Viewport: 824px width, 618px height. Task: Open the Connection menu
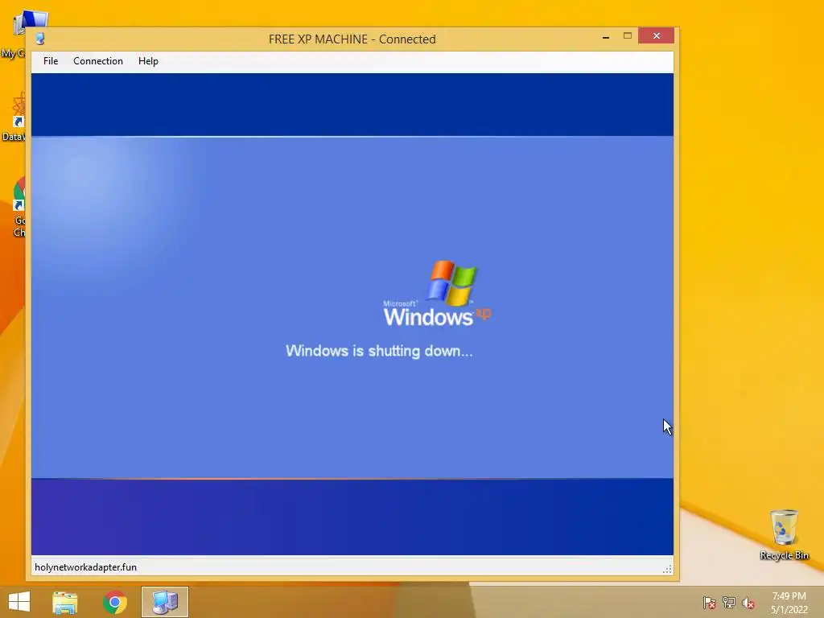pyautogui.click(x=97, y=61)
